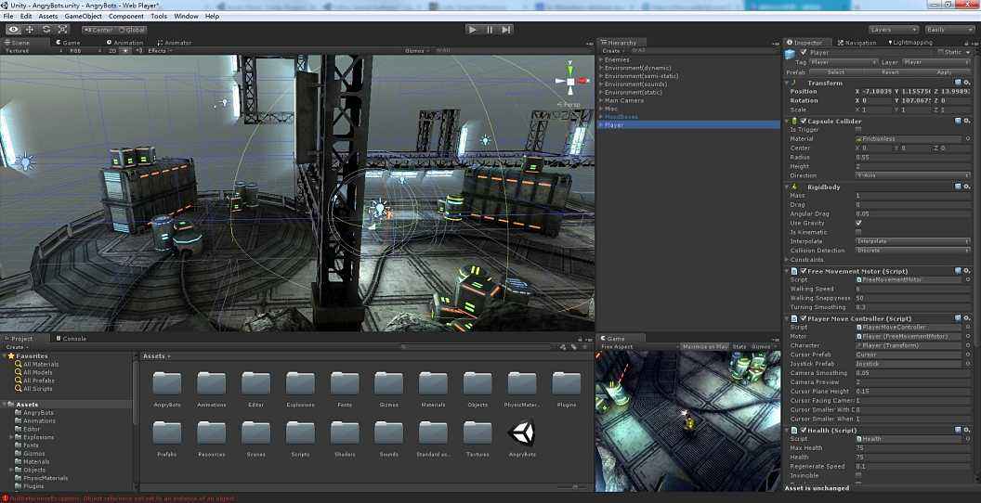Select the Move tool in toolbar
The width and height of the screenshot is (981, 503).
click(x=30, y=30)
